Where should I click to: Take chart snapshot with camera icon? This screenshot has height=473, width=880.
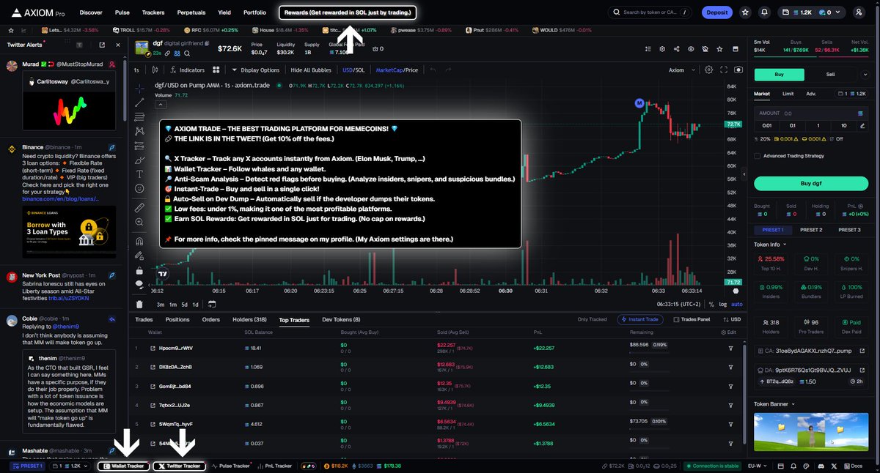[x=738, y=70]
